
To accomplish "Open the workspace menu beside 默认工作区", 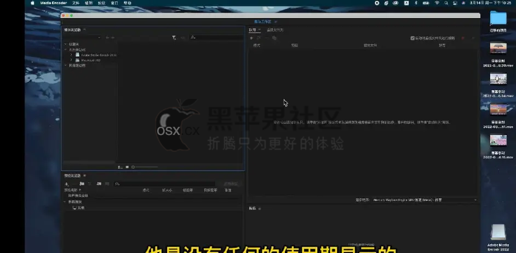I will (276, 22).
